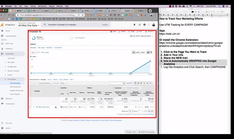
Task: Click the Discover lightbulb icon
Action: [x=2, y=123]
